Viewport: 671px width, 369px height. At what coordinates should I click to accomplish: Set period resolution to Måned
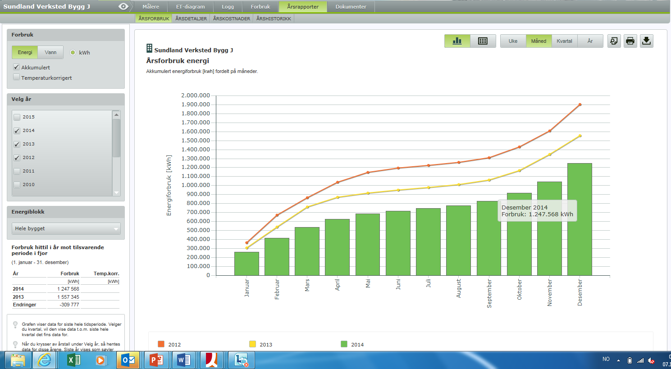pyautogui.click(x=539, y=41)
